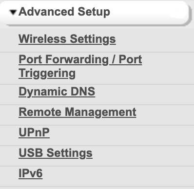Open the Wireless Settings link
The image size is (194, 189).
67,39
